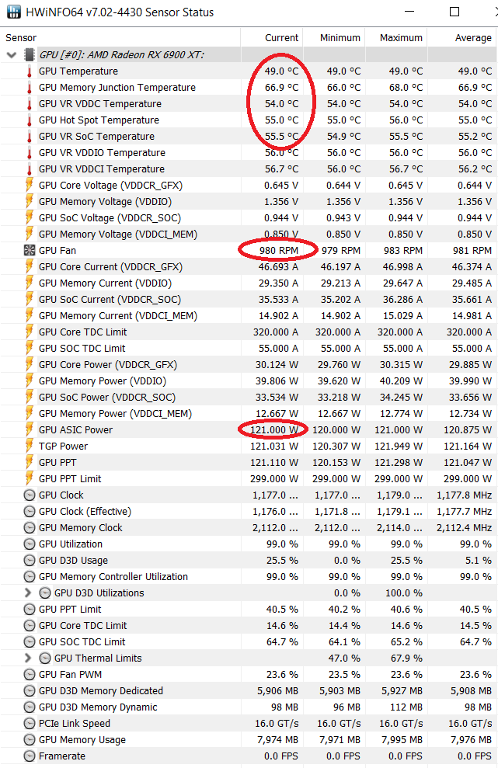Select the GPU D3D Memory Dedicated label
The height and width of the screenshot is (768, 498).
coord(101,690)
